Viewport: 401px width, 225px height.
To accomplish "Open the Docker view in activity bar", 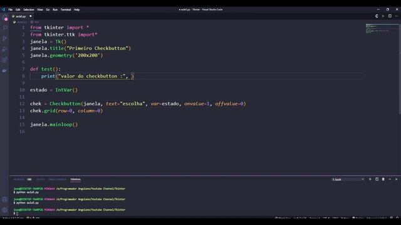I will pos(4,71).
